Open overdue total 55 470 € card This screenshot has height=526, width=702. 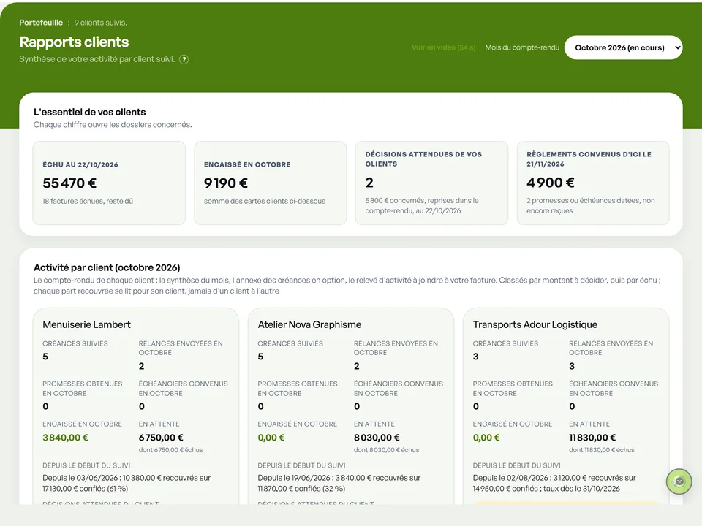pos(109,183)
